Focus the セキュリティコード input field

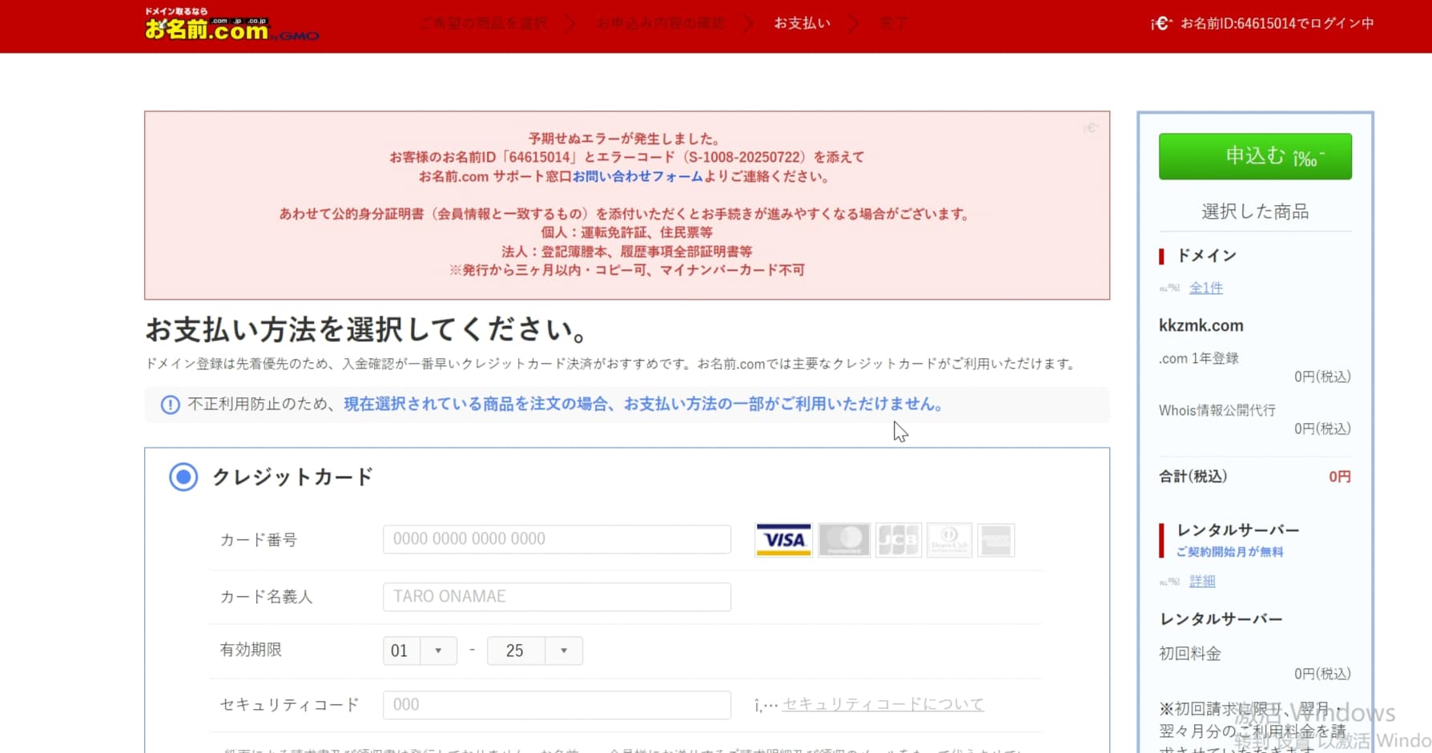pyautogui.click(x=557, y=705)
